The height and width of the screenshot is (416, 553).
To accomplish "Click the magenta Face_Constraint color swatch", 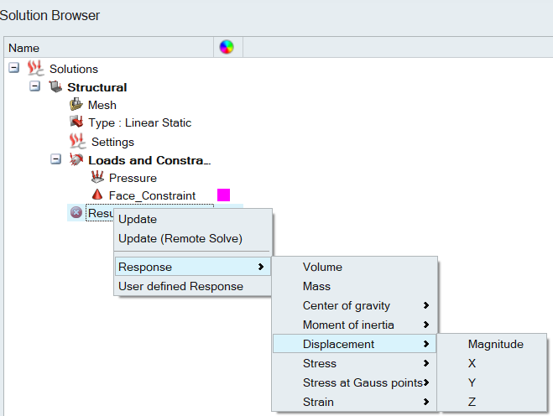I will point(223,195).
